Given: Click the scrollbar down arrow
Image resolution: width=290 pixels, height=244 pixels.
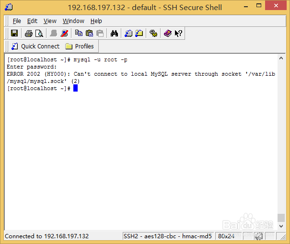Looking at the screenshot, I should click(x=281, y=226).
